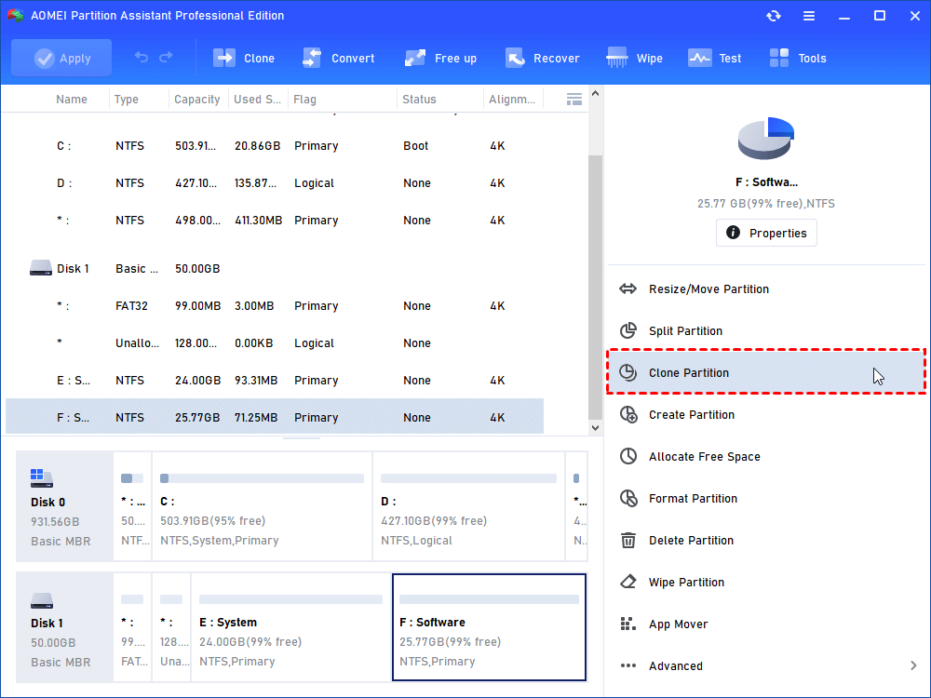Viewport: 931px width, 698px height.
Task: Open App Mover
Action: (766, 624)
